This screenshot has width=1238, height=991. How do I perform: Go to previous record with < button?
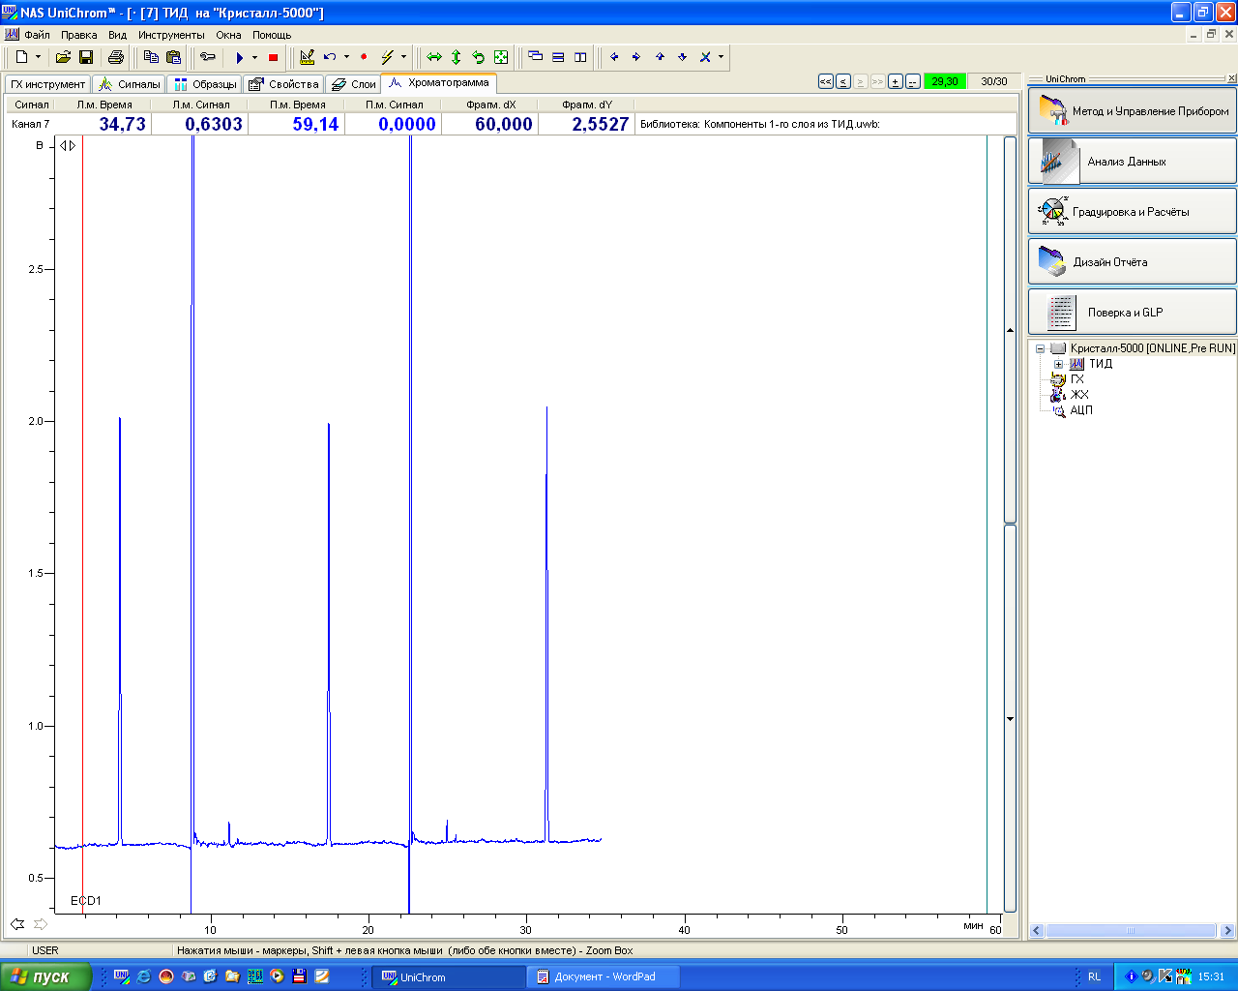click(843, 81)
